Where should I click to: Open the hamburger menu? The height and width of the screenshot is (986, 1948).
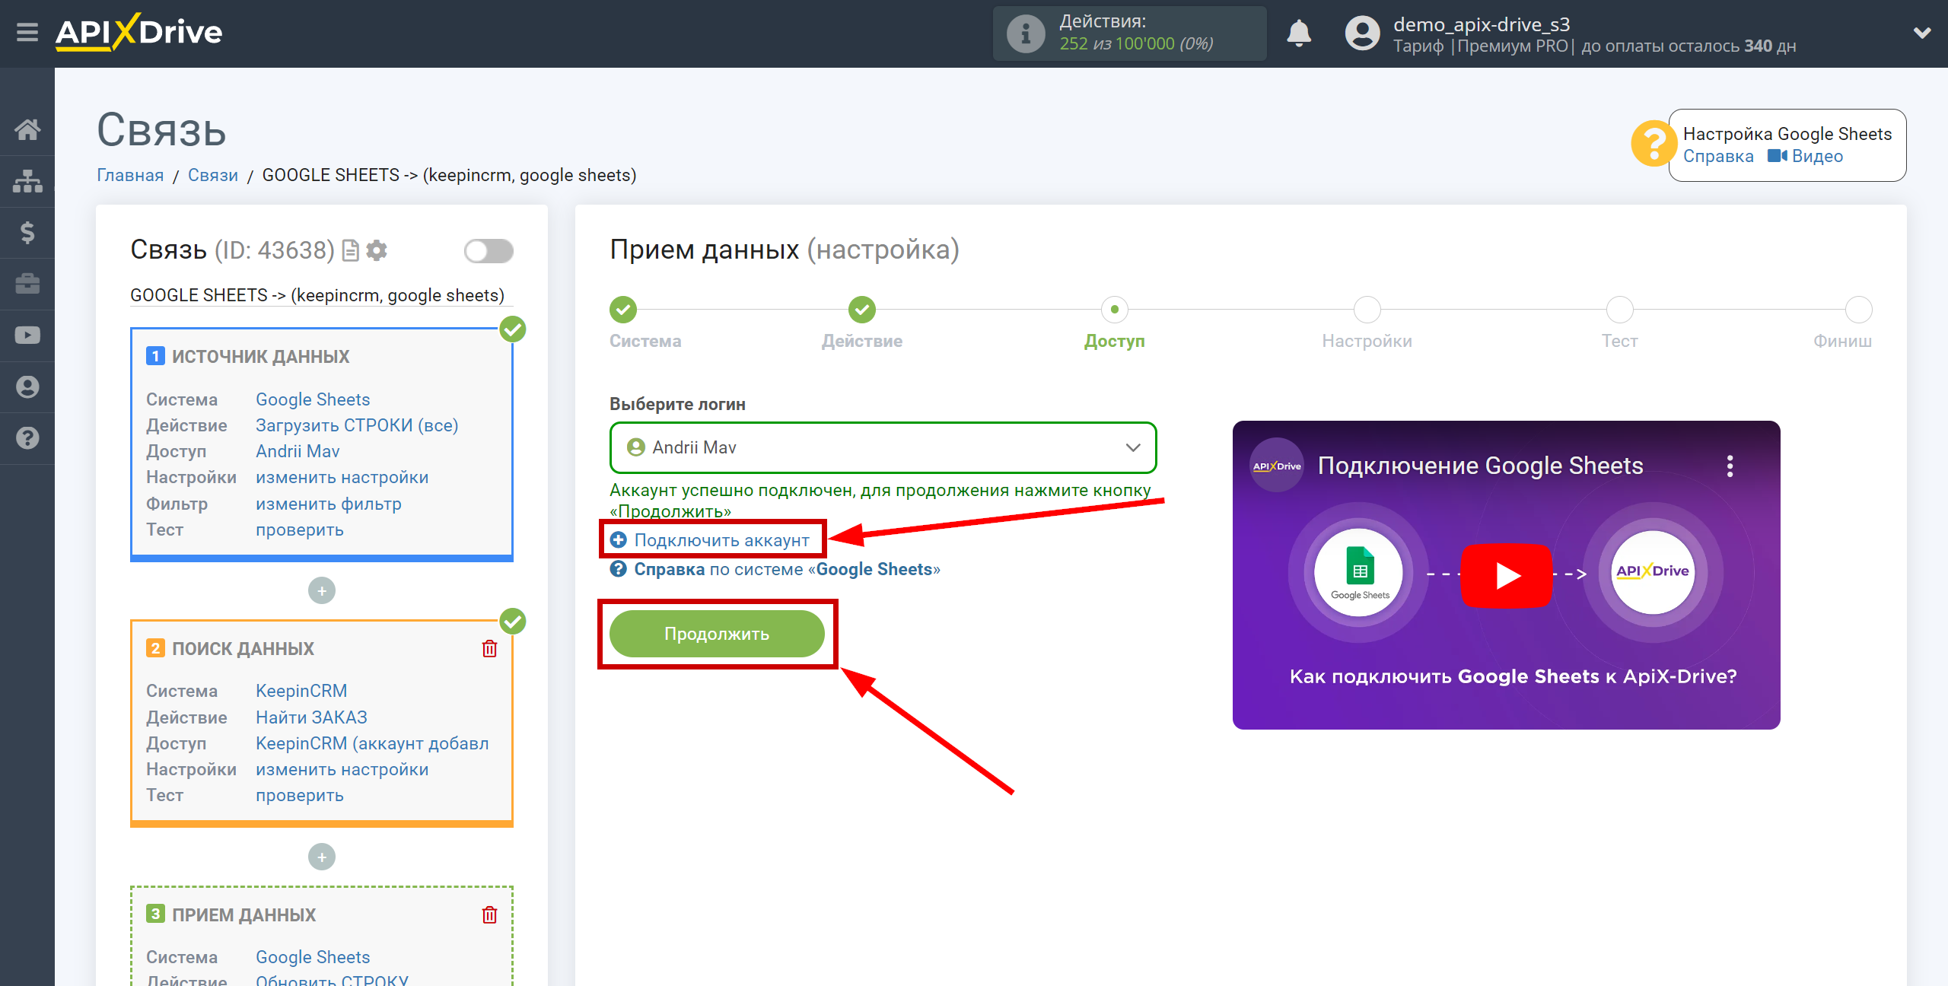27,33
